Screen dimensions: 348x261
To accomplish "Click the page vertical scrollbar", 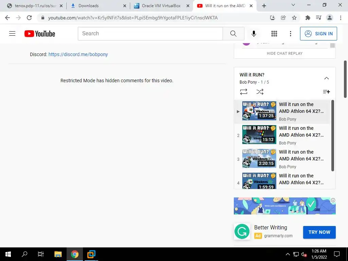I will point(345,79).
